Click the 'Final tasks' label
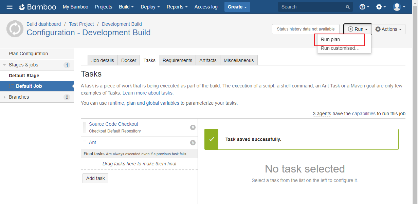Screen dimensions: 418x204 [94, 154]
